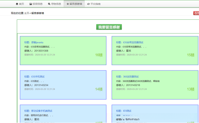The width and height of the screenshot is (199, 123).
Task: Click the 我要留言感谢 green button
Action: [109, 27]
